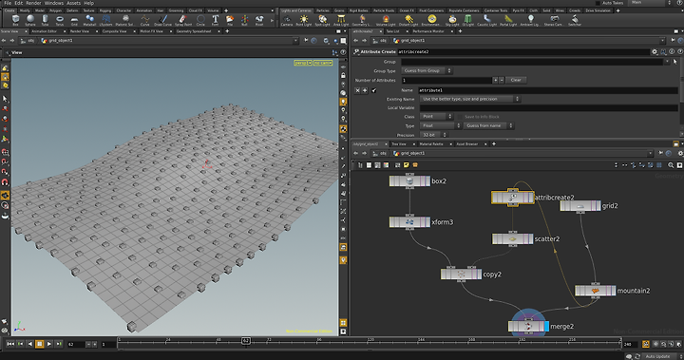Screen dimensions: 684x360
Task: Click the current frame number field
Action: click(75, 344)
